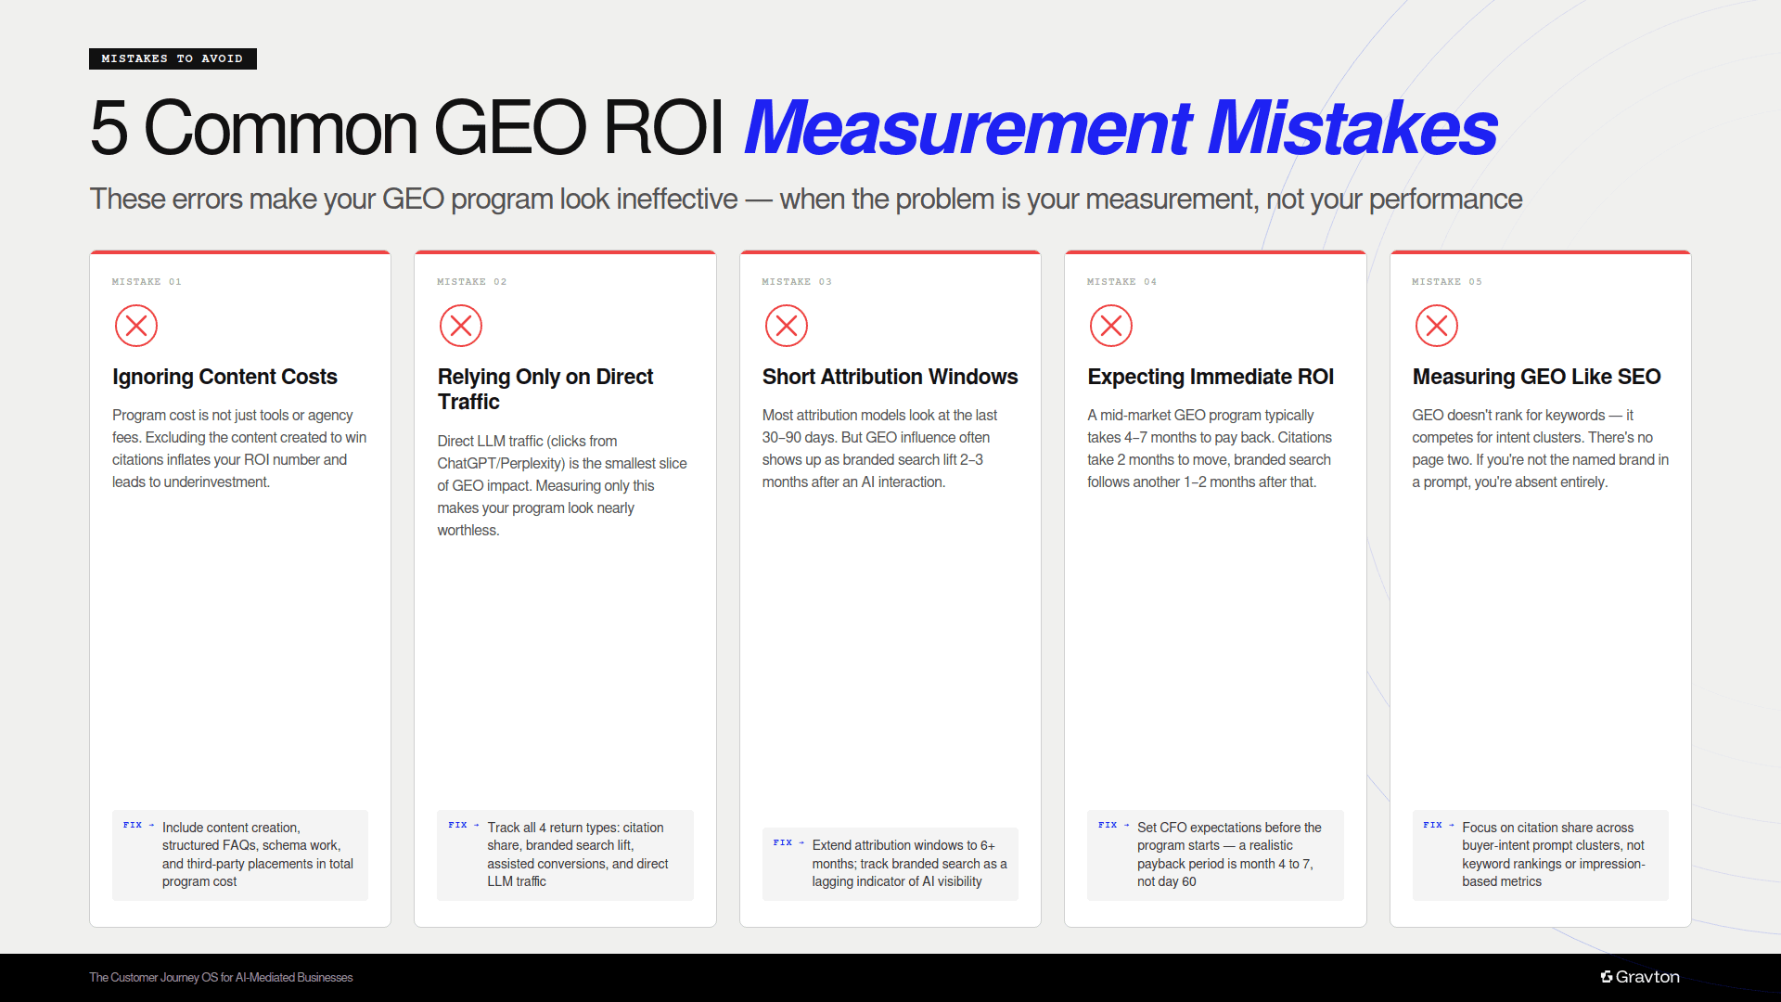Click the red accent bar atop Mistake 01 card

point(240,251)
